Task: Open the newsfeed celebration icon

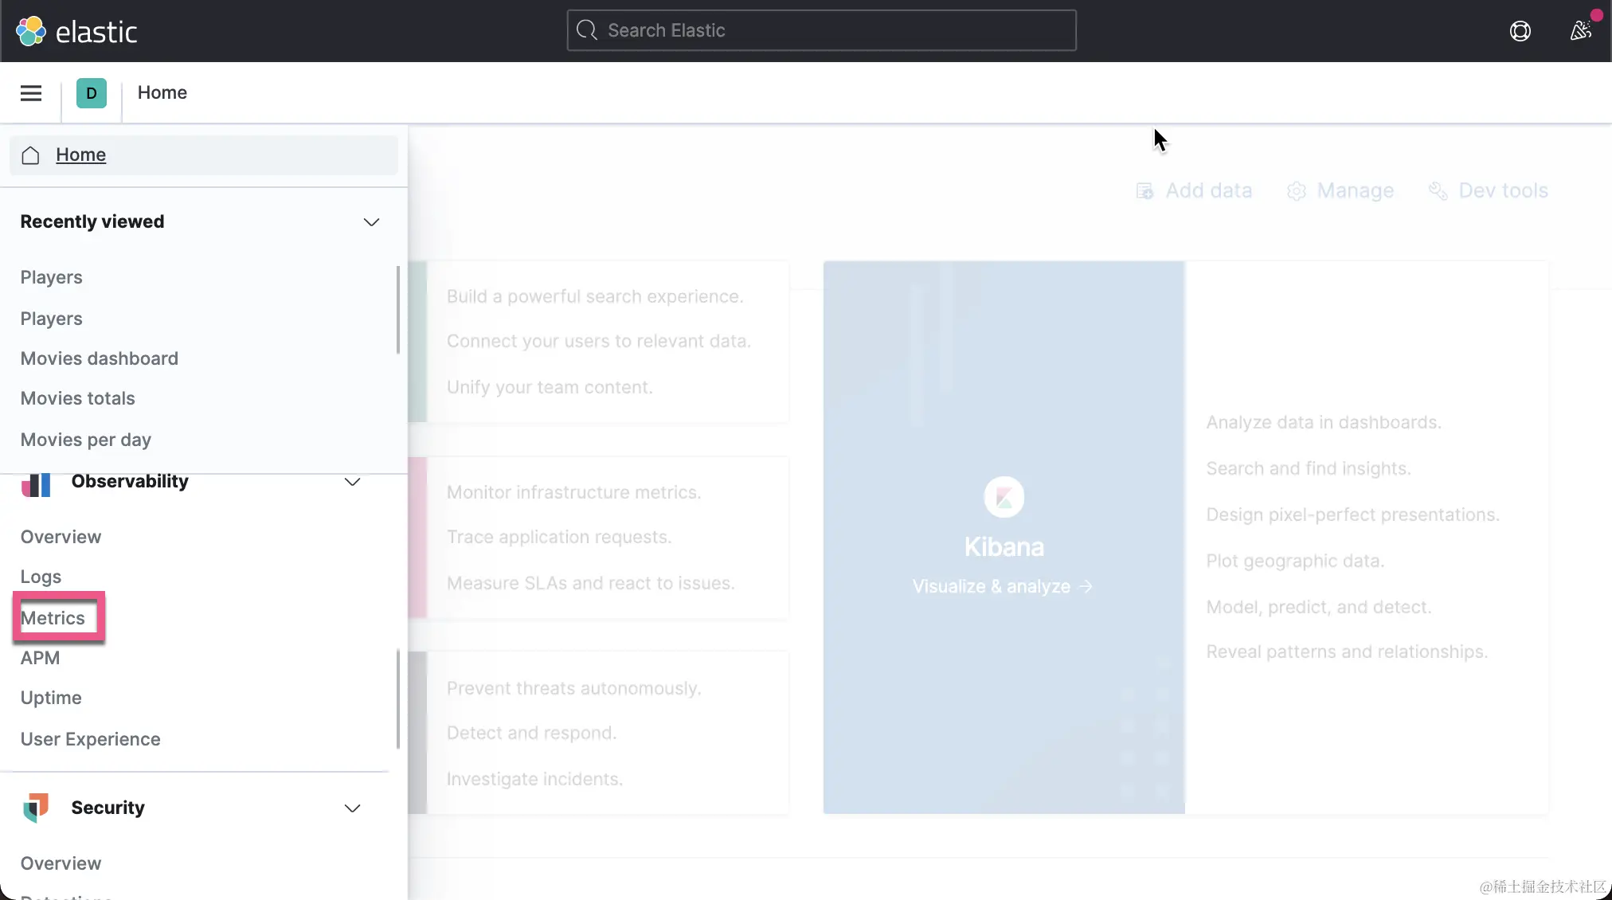Action: pyautogui.click(x=1580, y=31)
